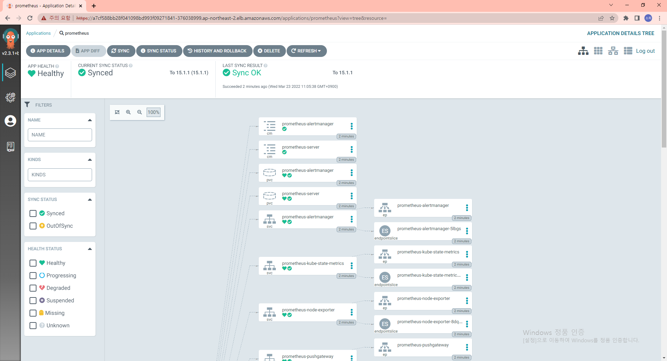Switch to list view icon

click(x=628, y=51)
